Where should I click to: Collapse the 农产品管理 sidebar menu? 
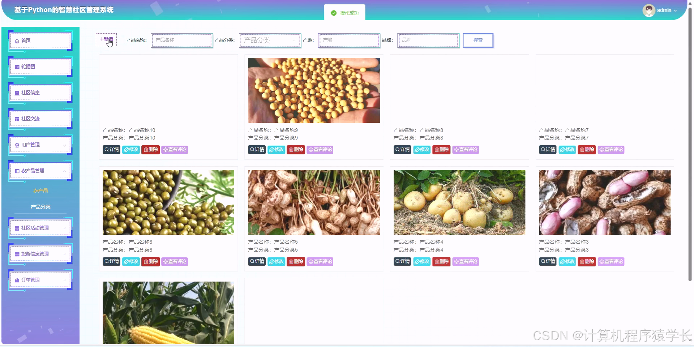40,171
